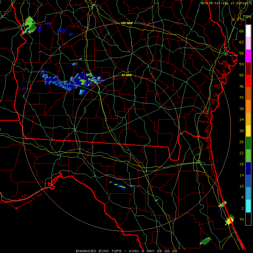The width and height of the screenshot is (253, 253).
Task: Click the legend value 42
Action: pos(241,98)
